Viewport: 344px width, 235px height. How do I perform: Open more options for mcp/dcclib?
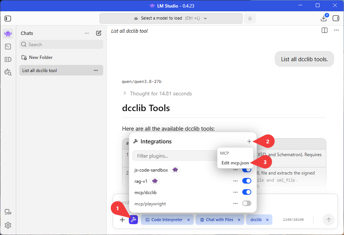coord(235,192)
